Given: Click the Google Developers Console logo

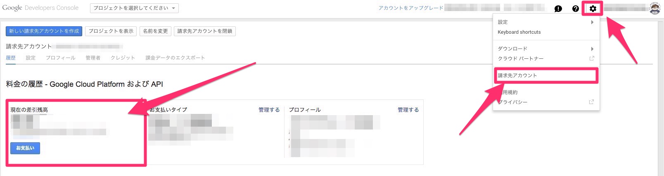Looking at the screenshot, I should (40, 8).
